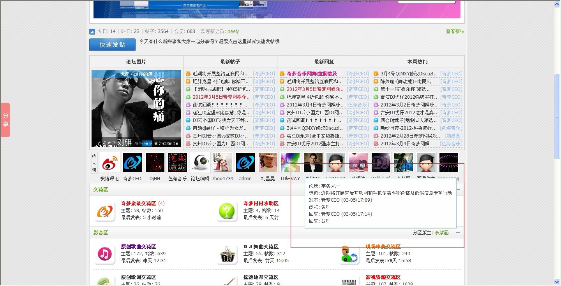Open author [色海音乐] beside 2012年3月4日奇梦网娱乐.. reply

[358, 105]
